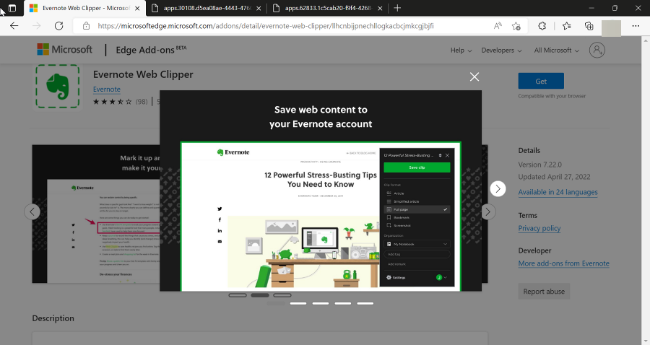This screenshot has height=345, width=650.
Task: Open the Favorites list icon
Action: [567, 26]
